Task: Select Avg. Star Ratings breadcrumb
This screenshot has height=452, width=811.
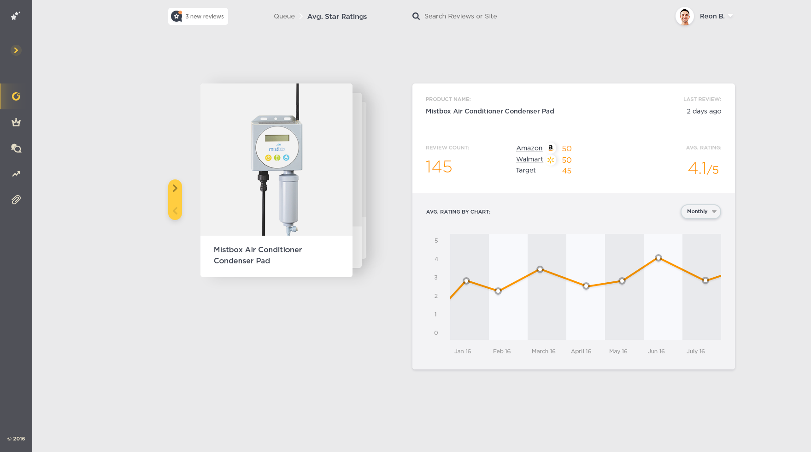Action: (337, 17)
